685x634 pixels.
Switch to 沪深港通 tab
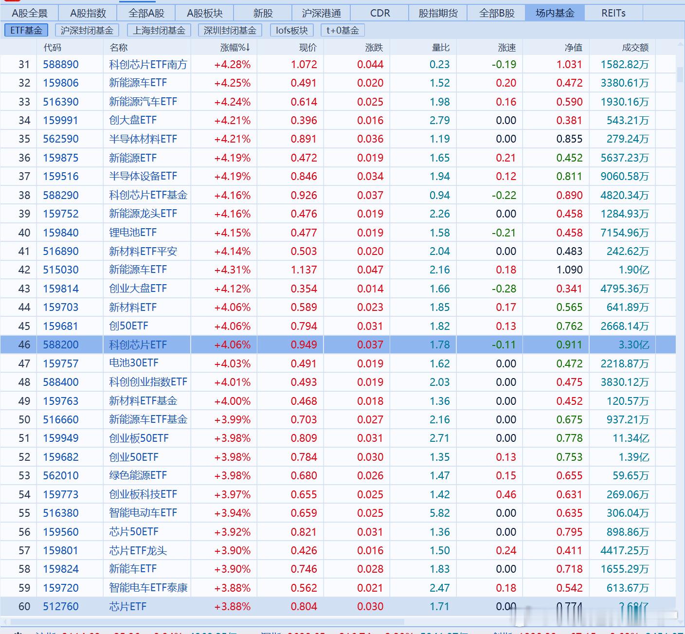[322, 13]
